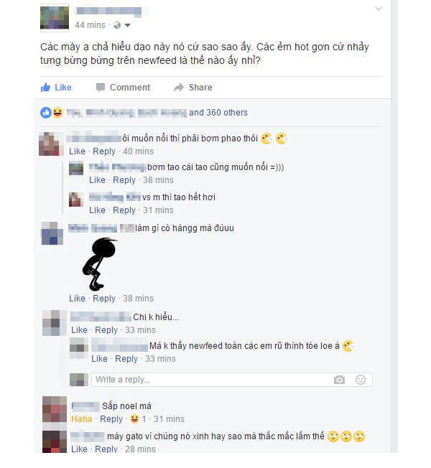
Task: Click the globe public privacy icon
Action: [117, 25]
